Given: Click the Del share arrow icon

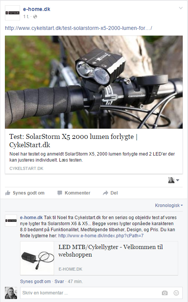Looking at the screenshot, I should tap(106, 193).
